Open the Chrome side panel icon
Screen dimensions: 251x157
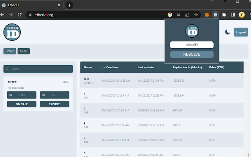(x=233, y=15)
